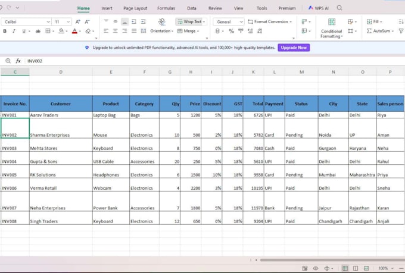This screenshot has height=273, width=405.
Task: Open the Fill dropdown
Action: click(x=375, y=21)
